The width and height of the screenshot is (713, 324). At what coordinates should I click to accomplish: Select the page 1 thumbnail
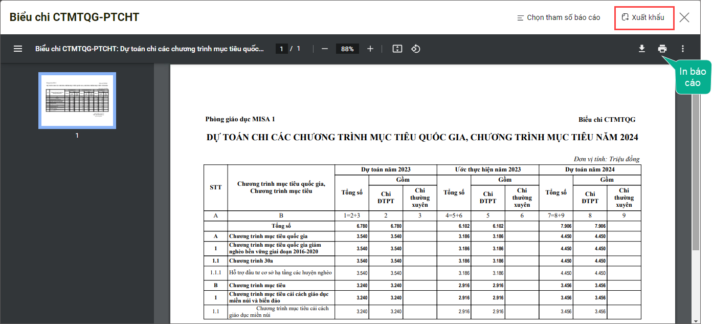click(77, 100)
